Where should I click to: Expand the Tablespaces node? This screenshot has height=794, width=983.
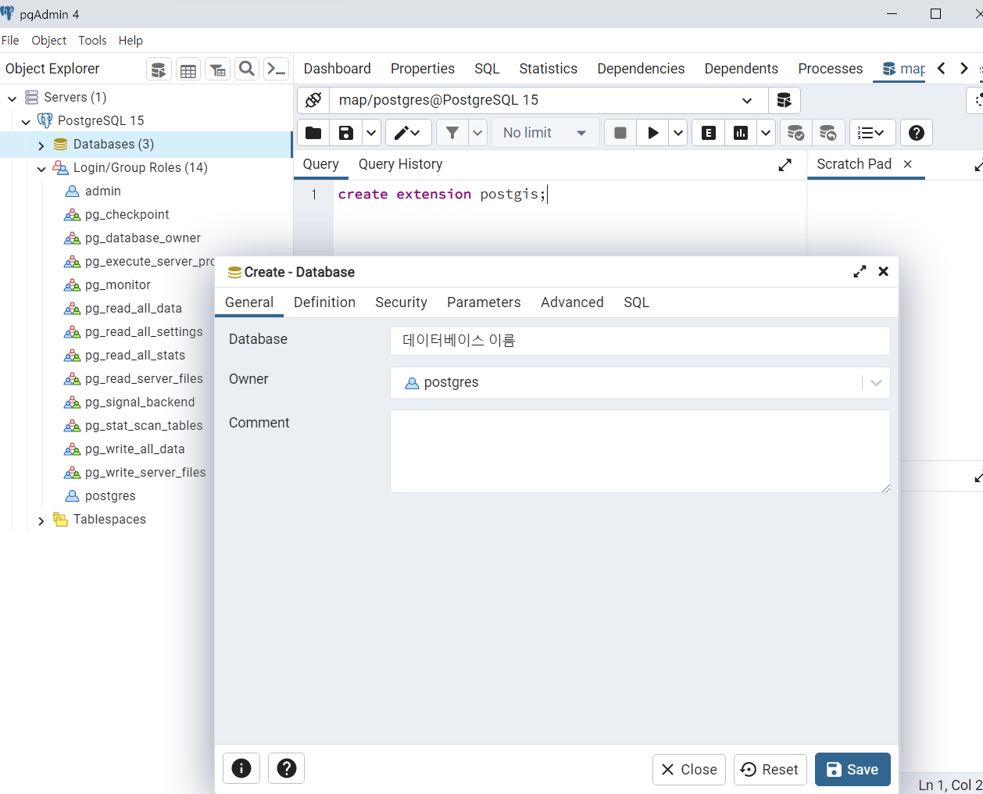tap(41, 520)
